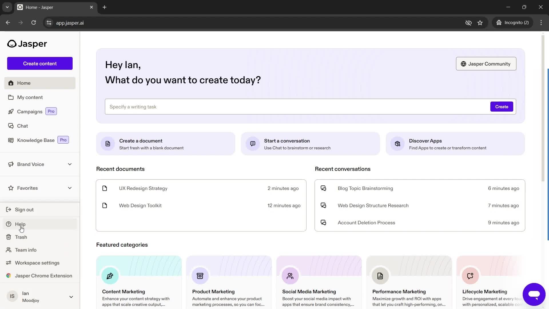Click the Campaigns icon in sidebar

click(x=11, y=111)
